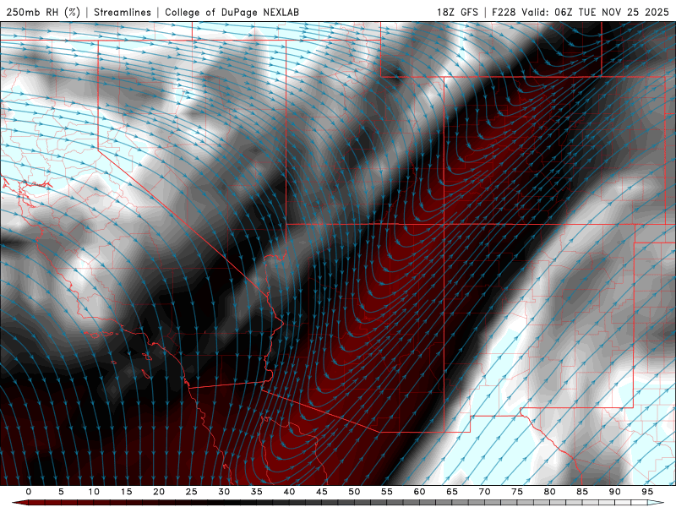This screenshot has width=676, height=507.
Task: Click the "50" value on the color scale
Action: [354, 492]
